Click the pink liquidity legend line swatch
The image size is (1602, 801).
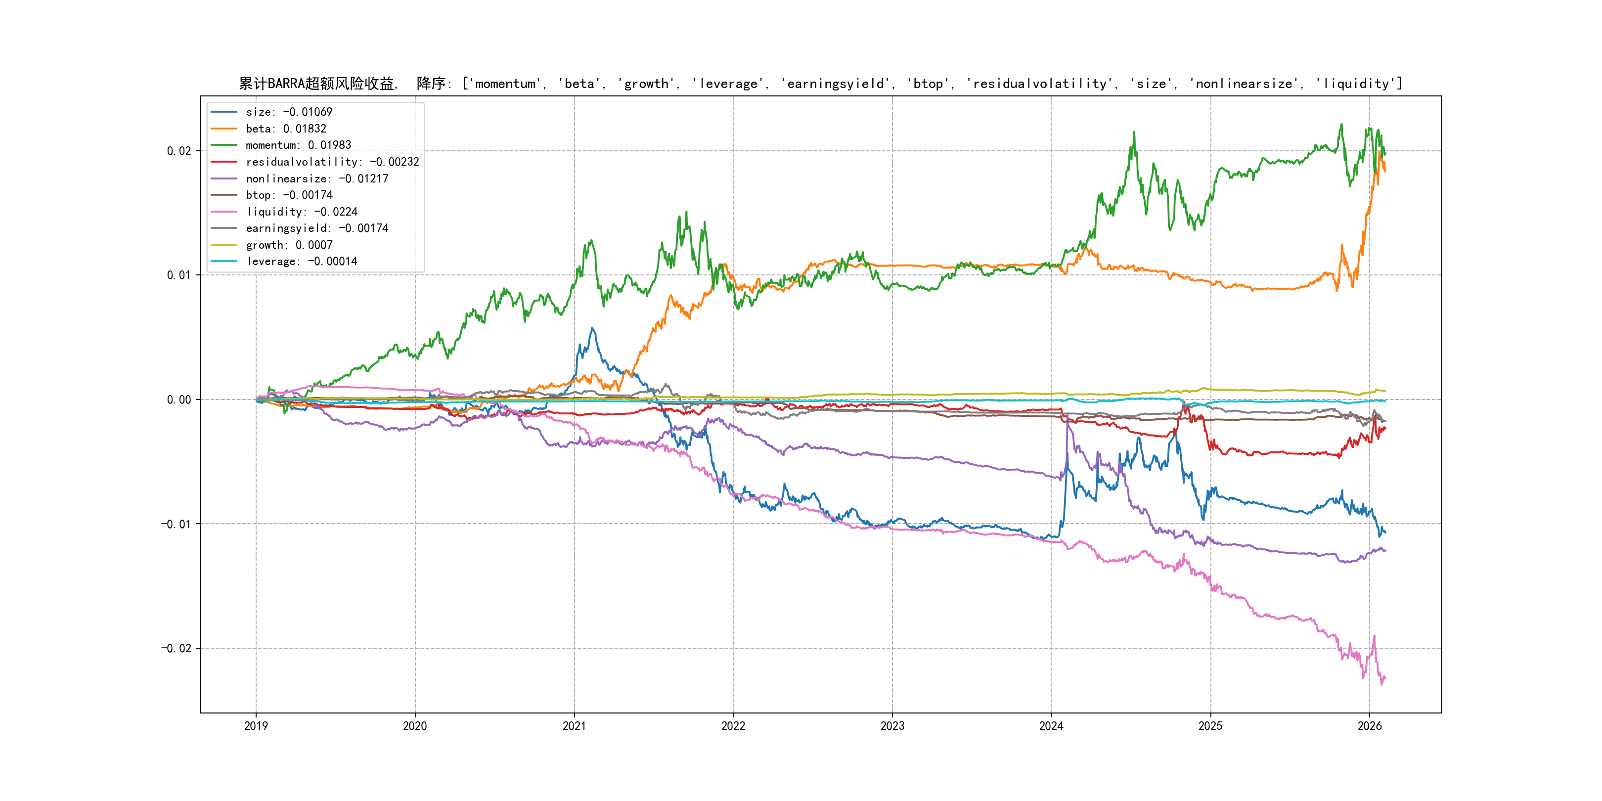(224, 212)
